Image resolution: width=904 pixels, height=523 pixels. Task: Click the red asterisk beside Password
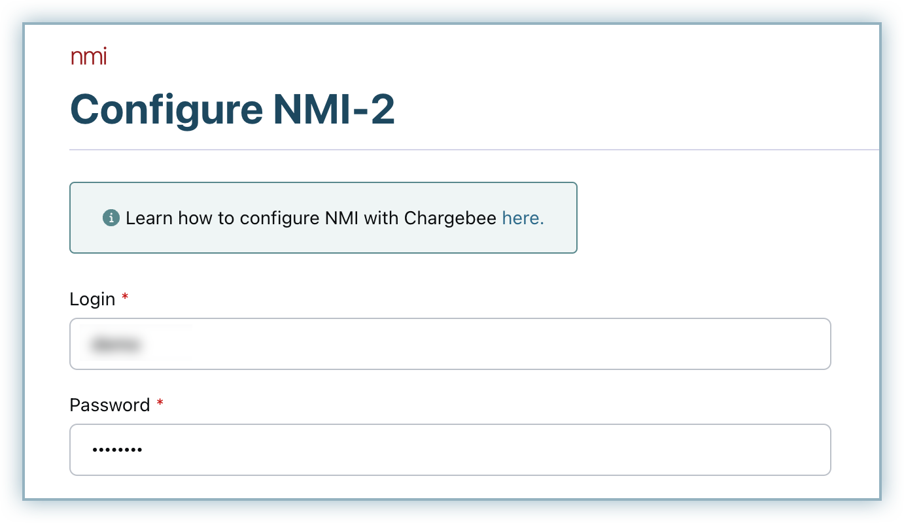point(160,403)
